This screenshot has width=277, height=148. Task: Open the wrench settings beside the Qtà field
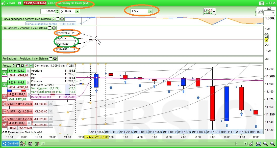(260, 12)
